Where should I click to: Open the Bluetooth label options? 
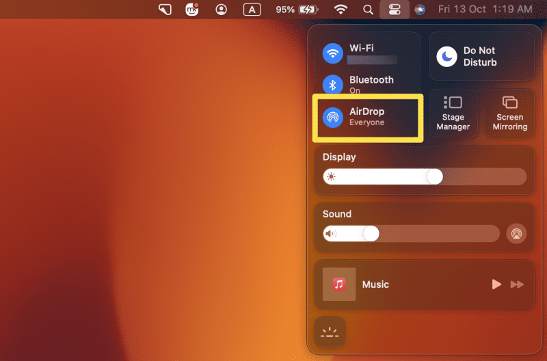tap(371, 80)
